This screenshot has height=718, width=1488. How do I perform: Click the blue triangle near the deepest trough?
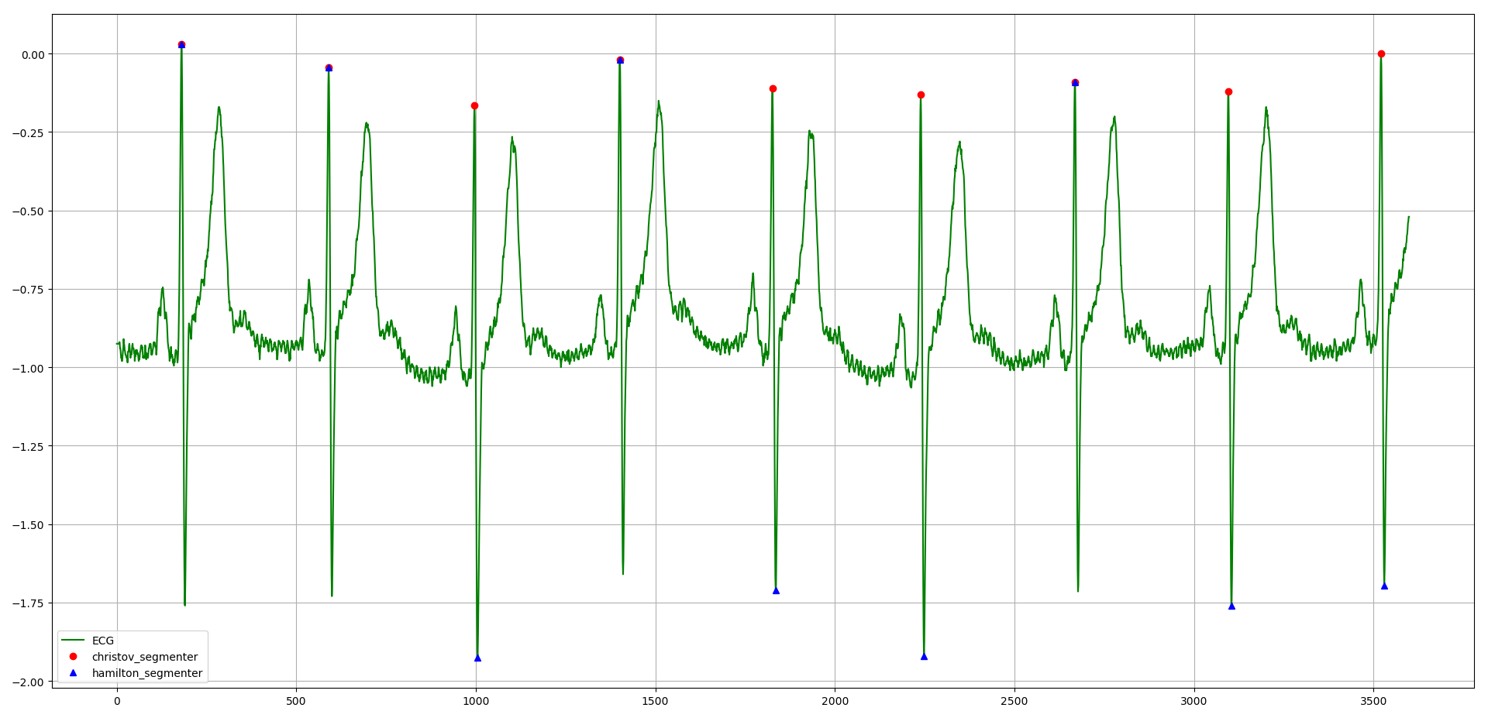tap(478, 659)
